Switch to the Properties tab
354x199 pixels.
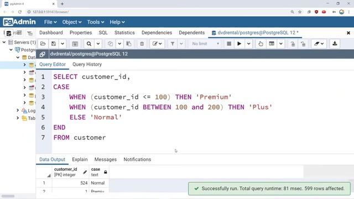coord(81,33)
